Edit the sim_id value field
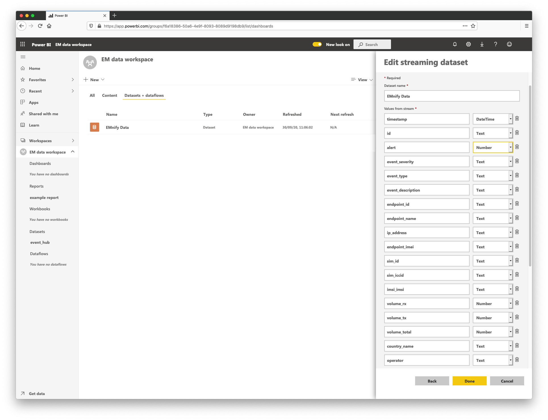 point(427,261)
